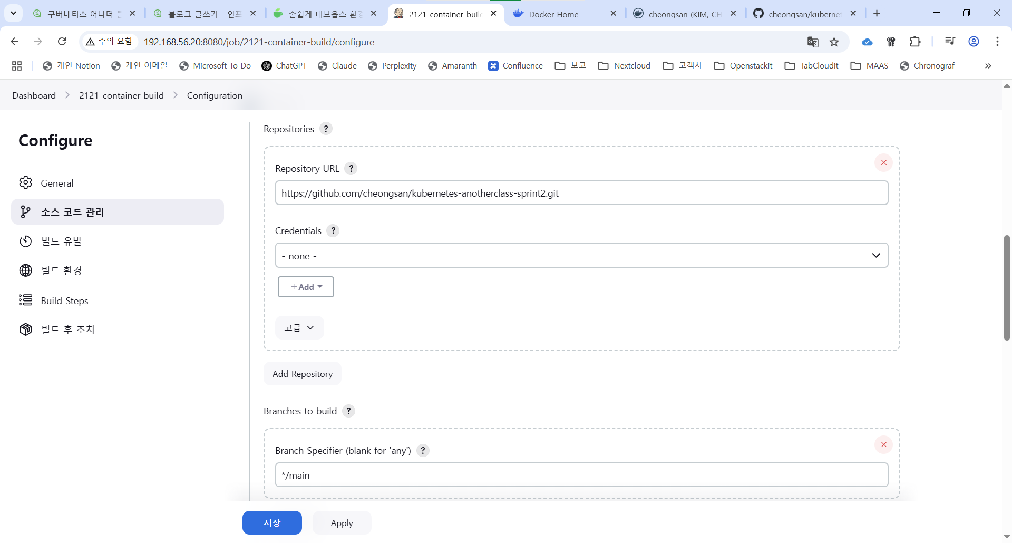The width and height of the screenshot is (1012, 543).
Task: Click the Google Translate icon in address bar
Action: [813, 42]
